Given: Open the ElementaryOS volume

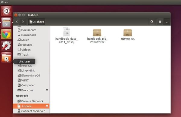Looking at the screenshot, I should coord(31,75).
